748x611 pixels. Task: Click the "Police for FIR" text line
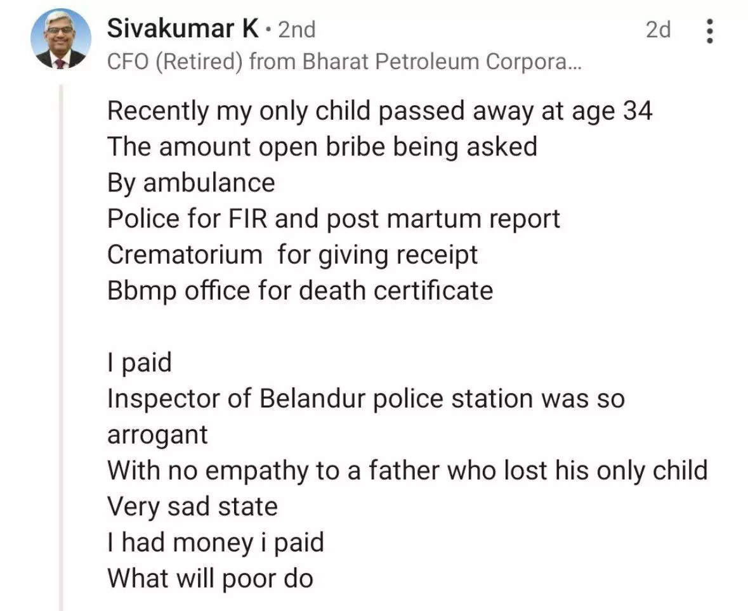point(334,219)
